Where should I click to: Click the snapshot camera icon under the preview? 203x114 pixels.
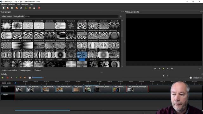(x=200, y=69)
